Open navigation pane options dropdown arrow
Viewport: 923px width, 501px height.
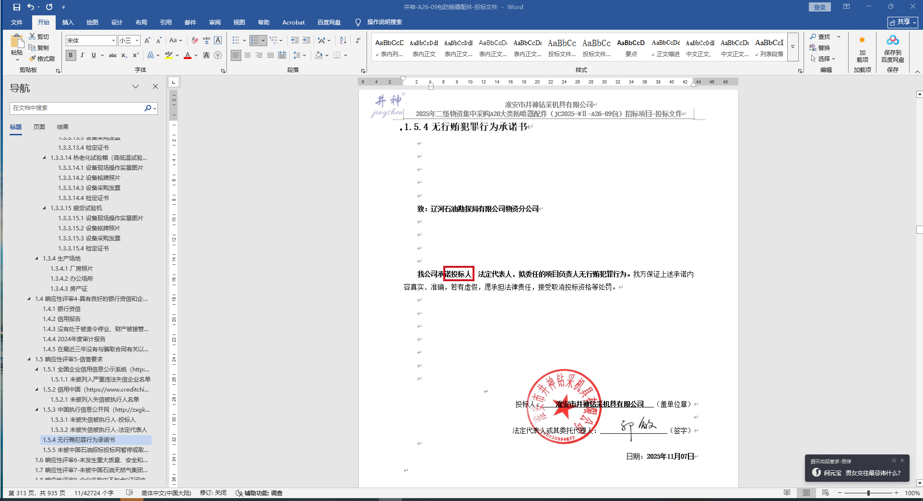(x=136, y=87)
